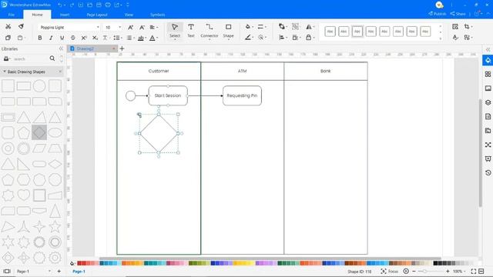Open the File menu

pyautogui.click(x=12, y=15)
